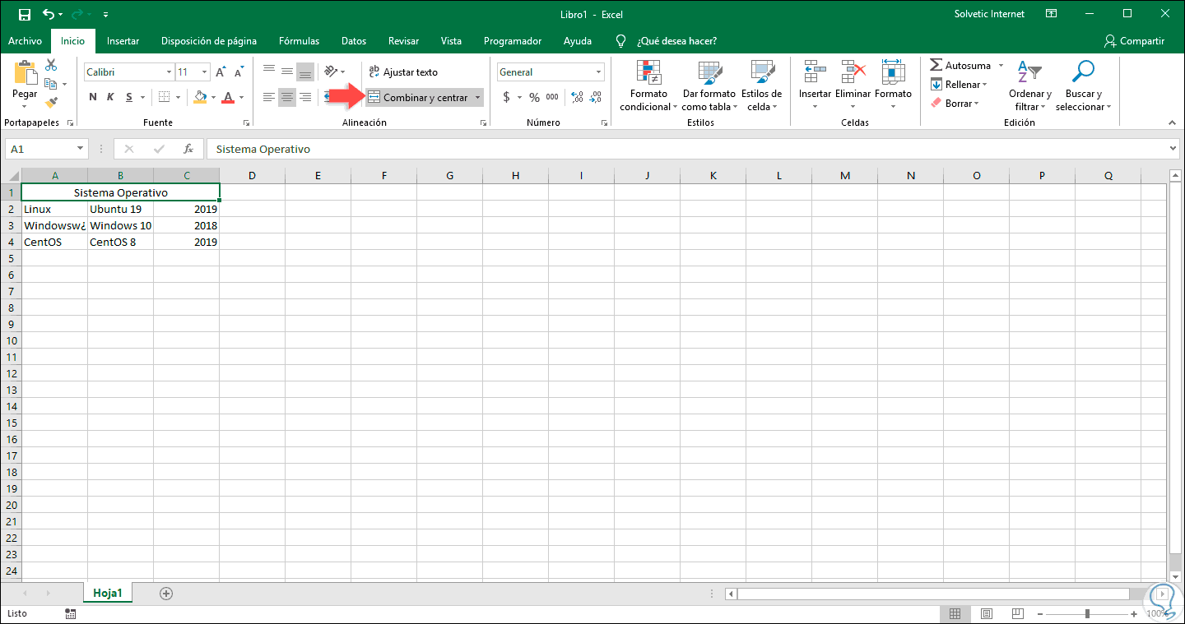
Task: Toggle Combinar y centrar on the selection
Action: pos(418,97)
